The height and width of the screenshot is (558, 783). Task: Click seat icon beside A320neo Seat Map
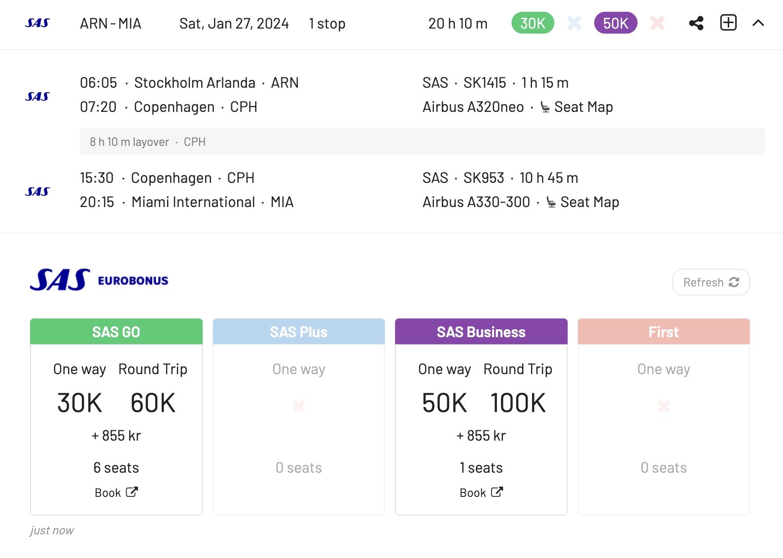click(545, 107)
